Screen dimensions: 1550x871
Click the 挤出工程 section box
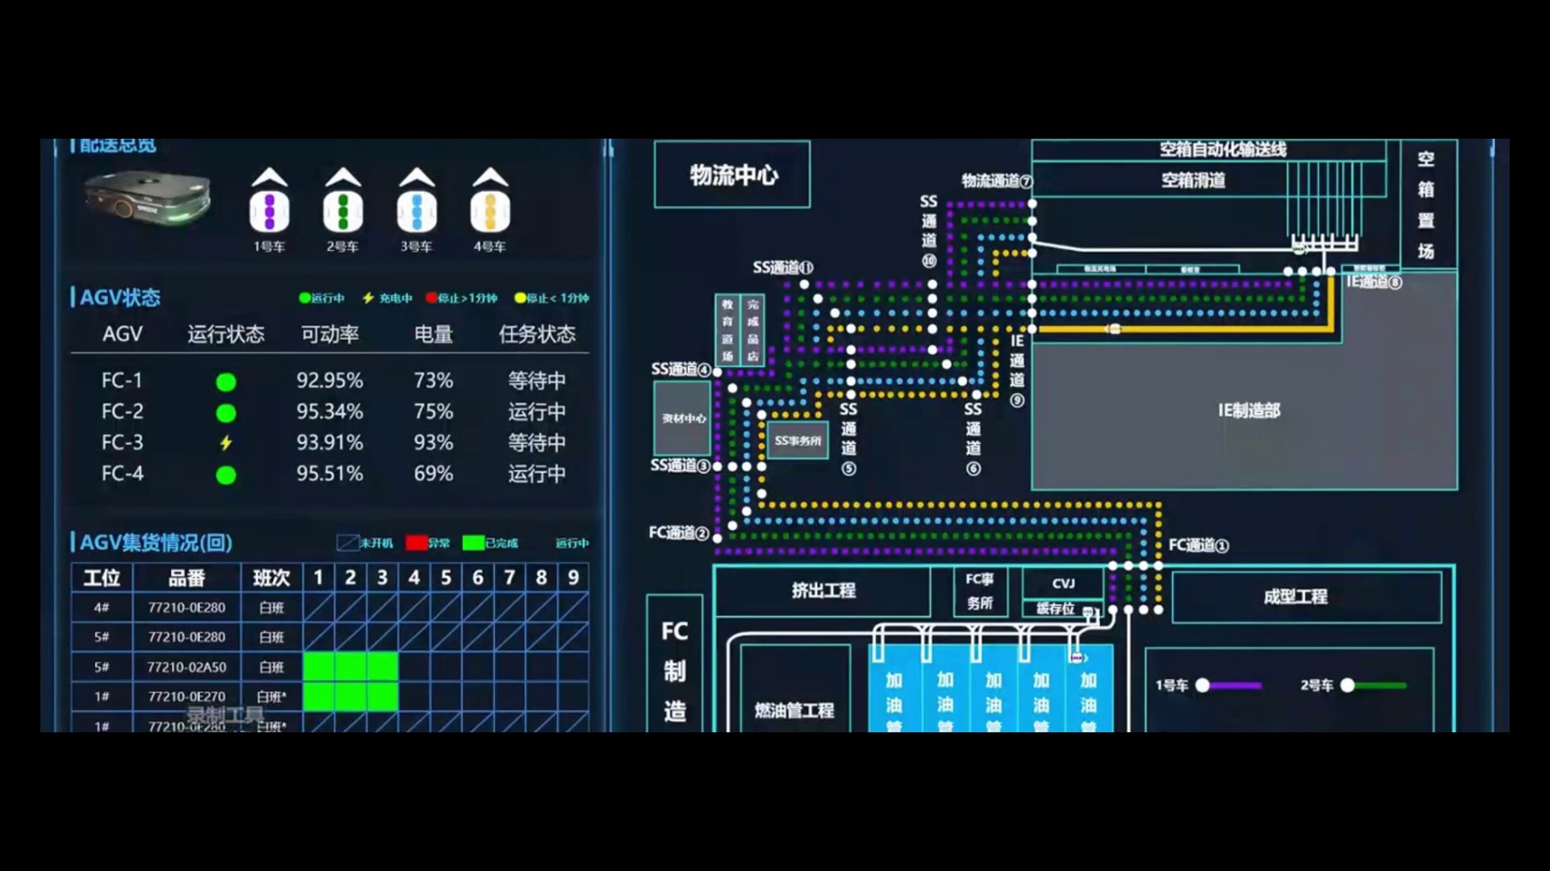tap(823, 590)
